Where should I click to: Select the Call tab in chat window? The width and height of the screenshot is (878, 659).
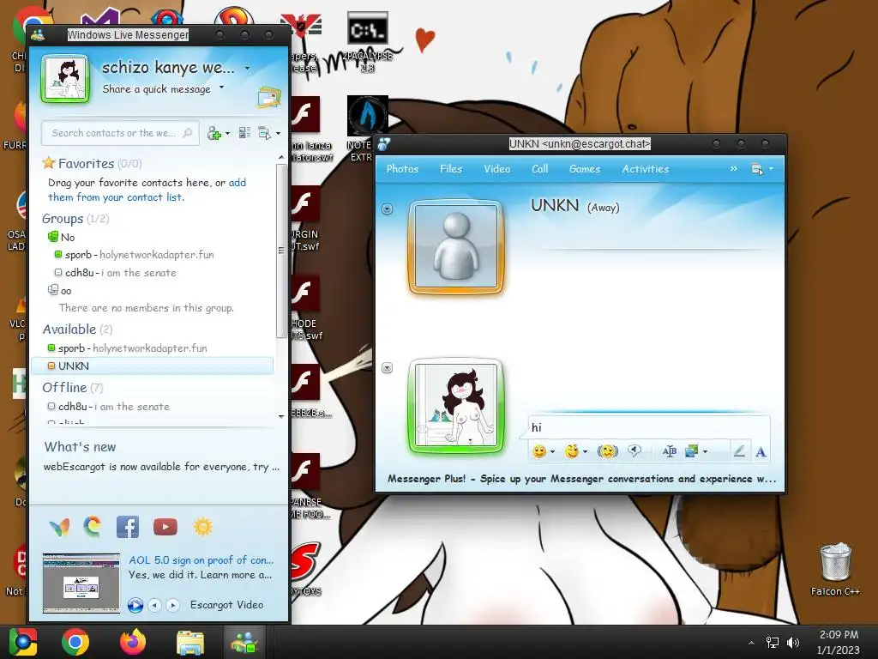coord(540,169)
